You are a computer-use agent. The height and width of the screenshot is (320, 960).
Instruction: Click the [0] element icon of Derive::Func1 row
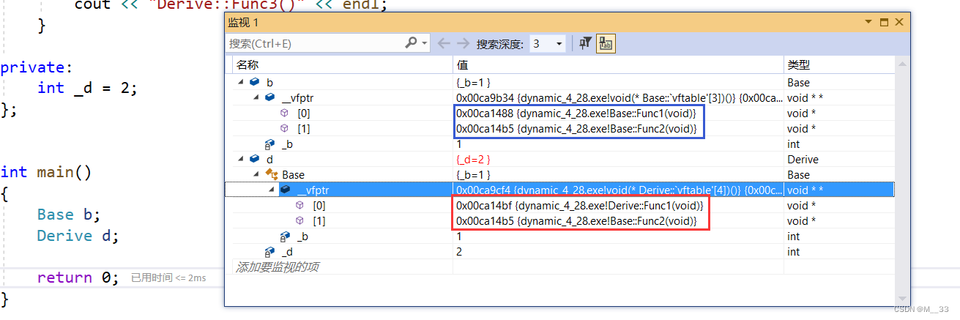click(x=300, y=206)
